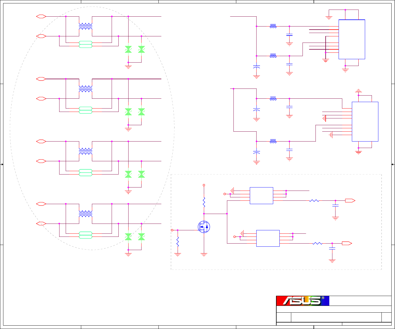Click the right-edge sheet arrow marker

[x=393, y=164]
